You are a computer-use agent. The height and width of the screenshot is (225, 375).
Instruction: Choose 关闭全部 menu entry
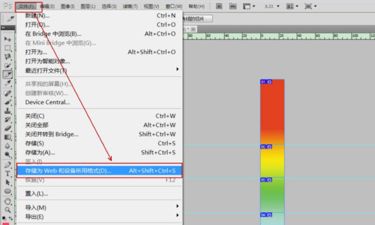point(99,125)
